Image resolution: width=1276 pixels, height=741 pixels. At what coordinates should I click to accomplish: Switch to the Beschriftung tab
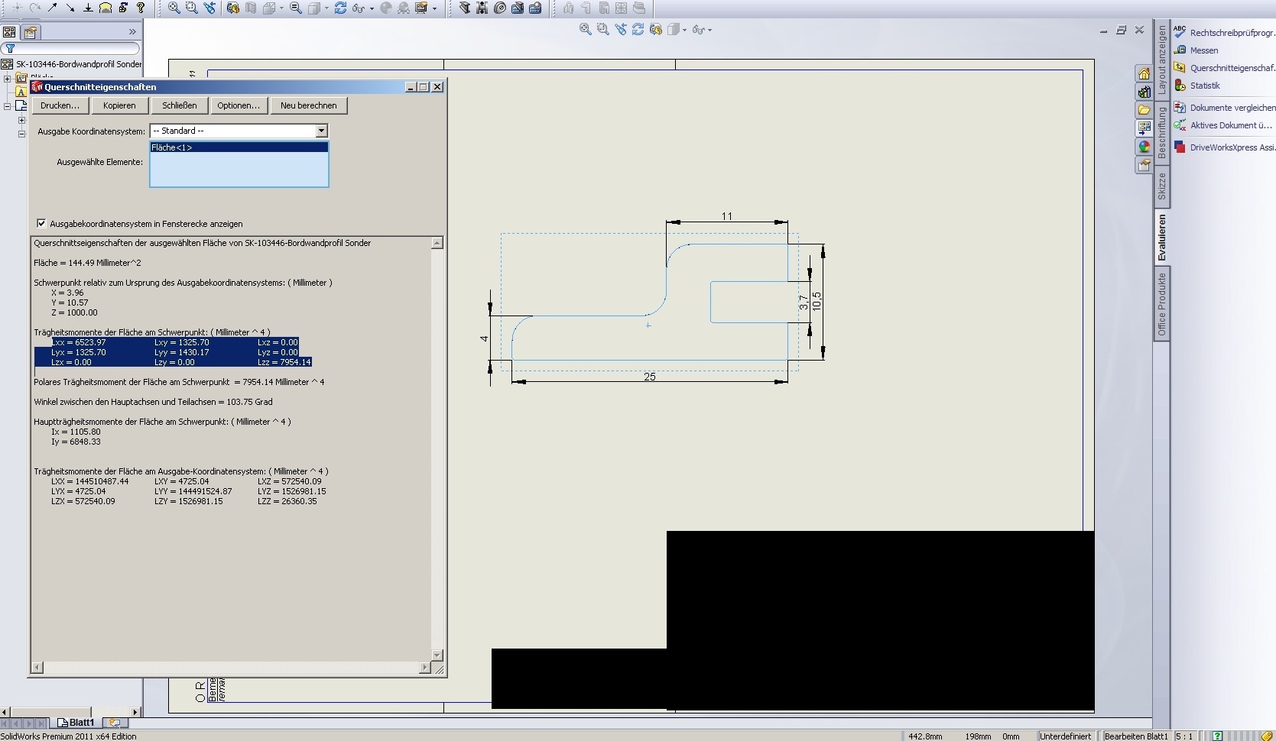point(1161,132)
